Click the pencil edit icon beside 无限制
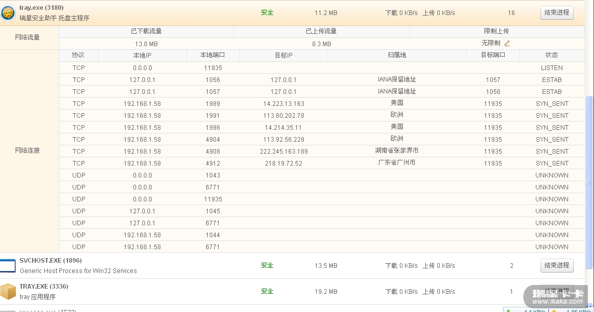 click(507, 44)
